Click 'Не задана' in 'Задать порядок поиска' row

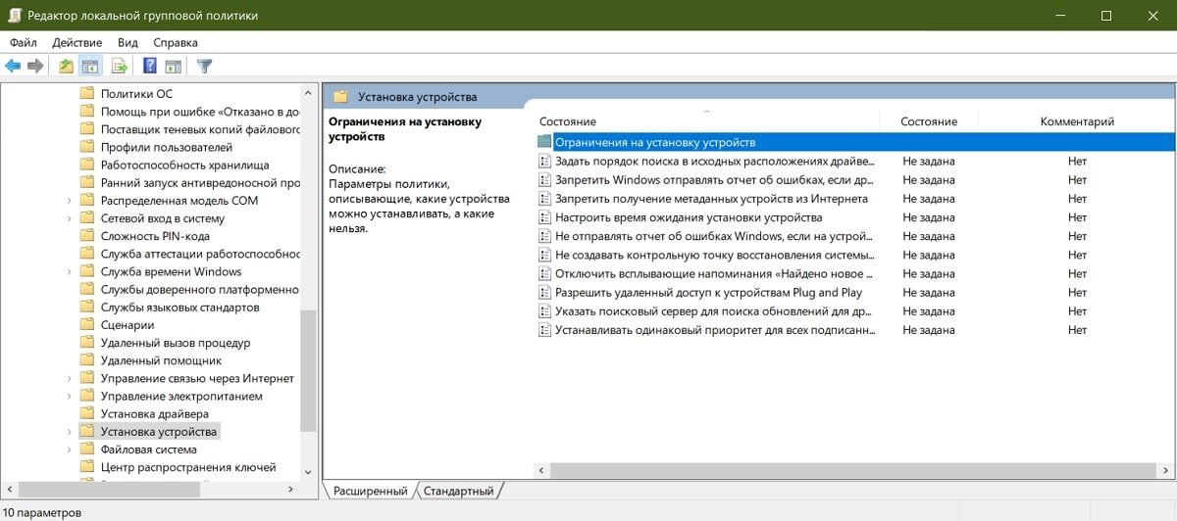click(929, 161)
